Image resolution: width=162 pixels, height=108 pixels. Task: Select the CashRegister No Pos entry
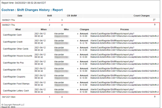click(x=13, y=63)
